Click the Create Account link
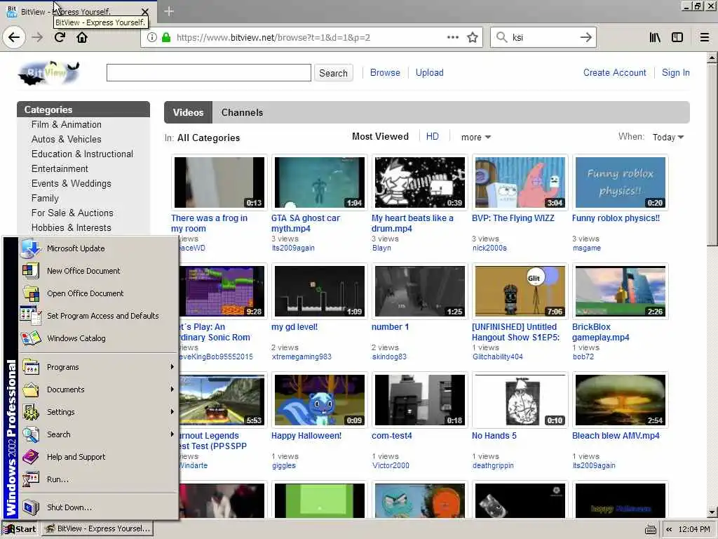The width and height of the screenshot is (718, 539). (614, 72)
